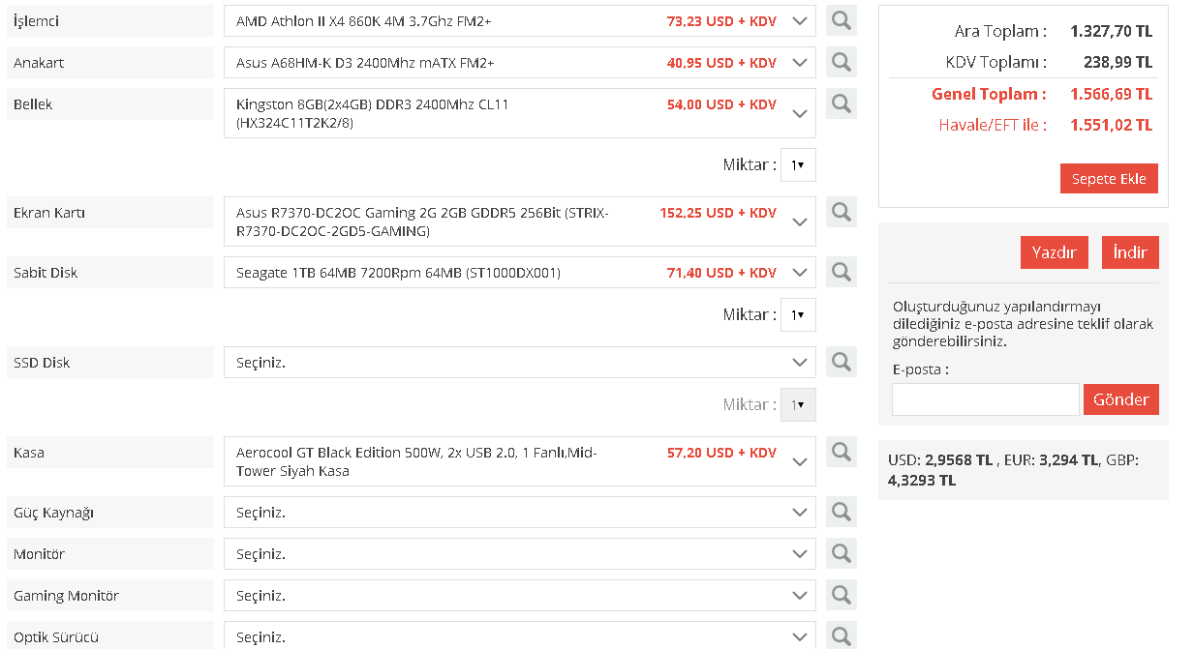Search Sabit Disk products via magnifier

pyautogui.click(x=842, y=272)
